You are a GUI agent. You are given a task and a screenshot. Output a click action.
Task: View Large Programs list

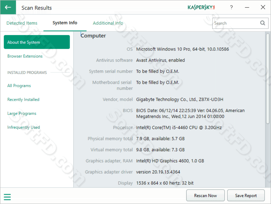(22, 114)
